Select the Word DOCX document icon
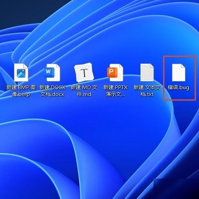The width and height of the screenshot is (199, 199). click(52, 73)
